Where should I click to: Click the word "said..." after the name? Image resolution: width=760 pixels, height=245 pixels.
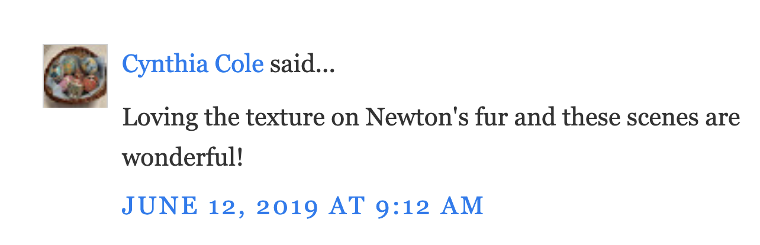click(x=302, y=64)
